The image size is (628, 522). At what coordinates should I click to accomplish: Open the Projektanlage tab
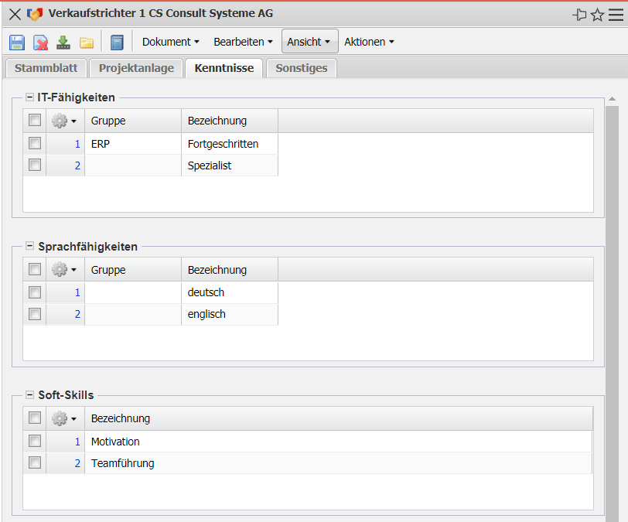[136, 68]
